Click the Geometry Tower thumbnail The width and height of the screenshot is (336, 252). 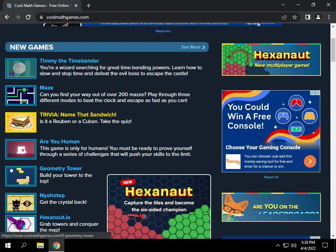pos(21,176)
